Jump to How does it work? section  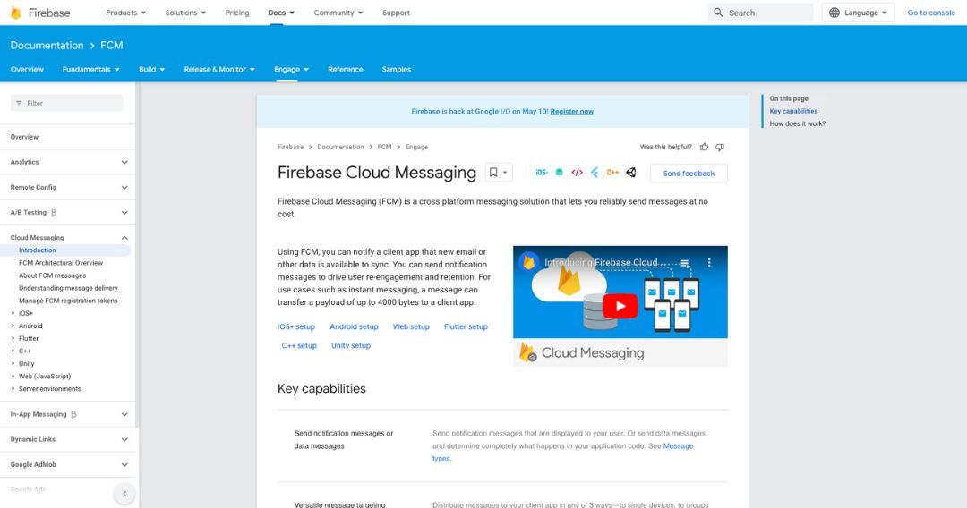(798, 123)
